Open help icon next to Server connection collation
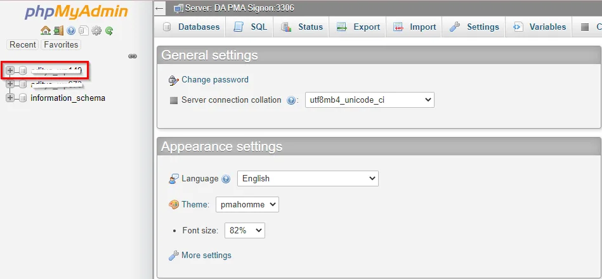Viewport: 602px width, 279px height. (x=291, y=101)
